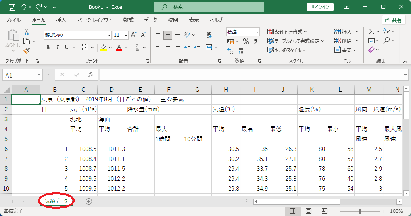
Task: Toggle bold formatting
Action: click(x=48, y=48)
